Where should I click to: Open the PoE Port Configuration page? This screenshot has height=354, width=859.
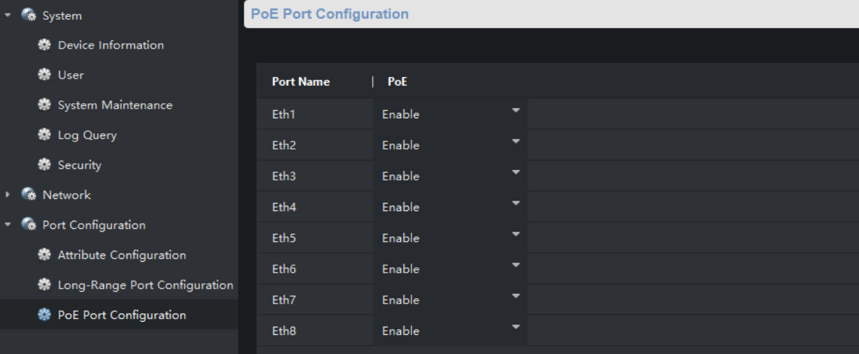click(x=121, y=315)
